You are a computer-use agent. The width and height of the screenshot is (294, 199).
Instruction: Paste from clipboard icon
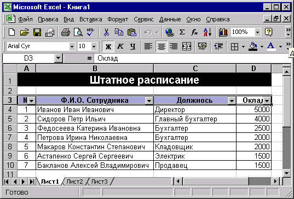coord(132,32)
